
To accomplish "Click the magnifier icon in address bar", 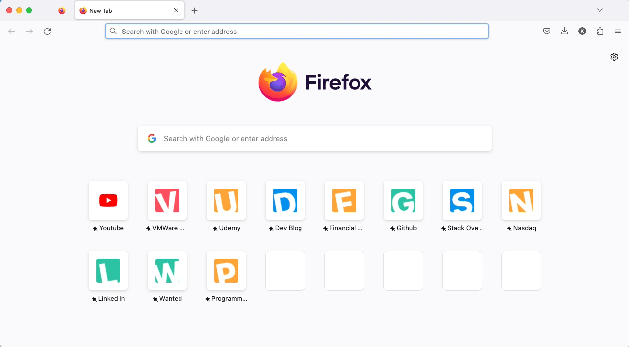I will tap(113, 32).
